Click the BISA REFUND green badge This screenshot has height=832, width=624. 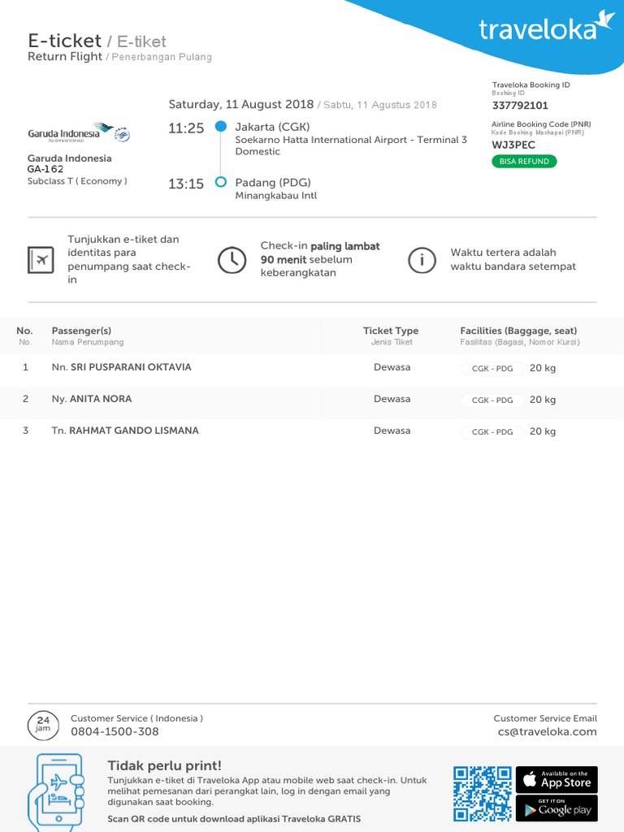pyautogui.click(x=524, y=162)
